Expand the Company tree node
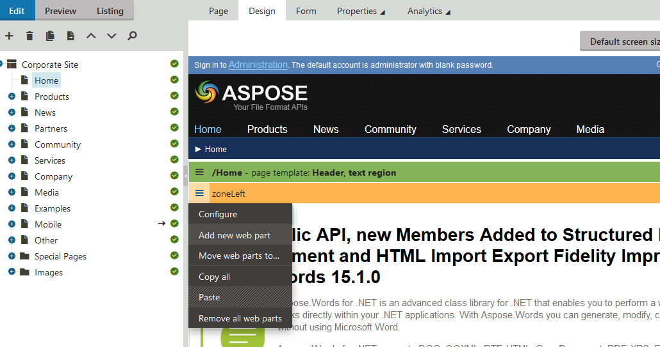This screenshot has width=660, height=347. pos(12,176)
